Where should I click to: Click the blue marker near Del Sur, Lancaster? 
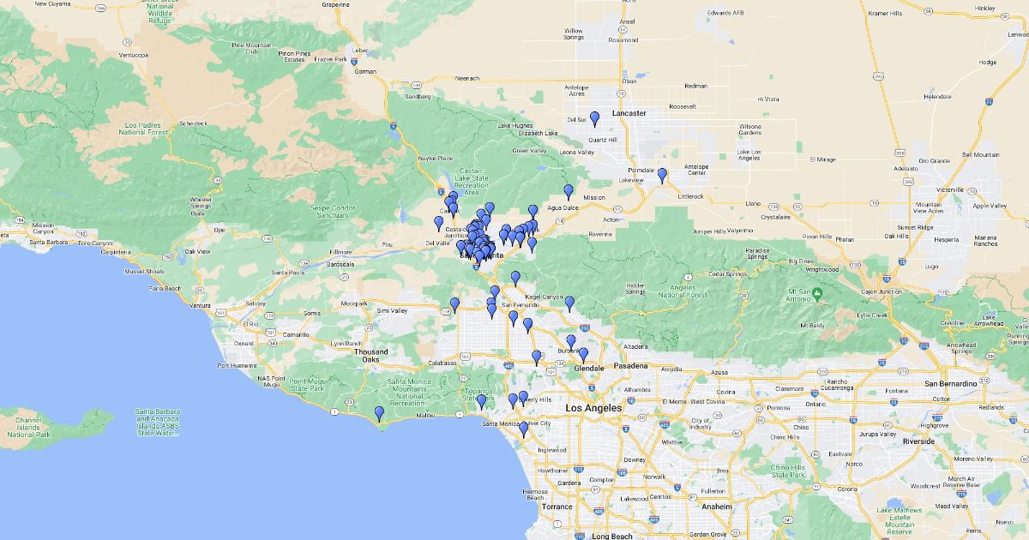(594, 119)
